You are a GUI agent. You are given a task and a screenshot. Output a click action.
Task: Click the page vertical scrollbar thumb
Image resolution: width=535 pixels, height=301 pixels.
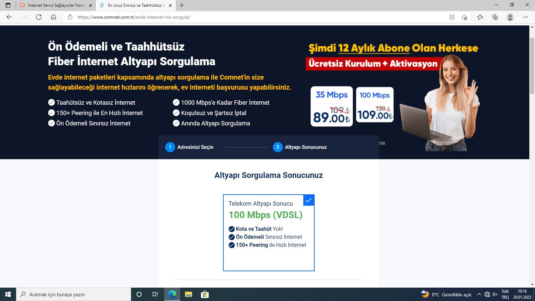[x=532, y=66]
